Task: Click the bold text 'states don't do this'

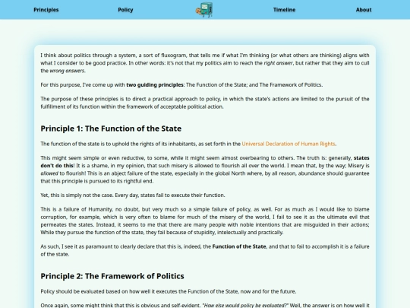Action: pyautogui.click(x=205, y=162)
